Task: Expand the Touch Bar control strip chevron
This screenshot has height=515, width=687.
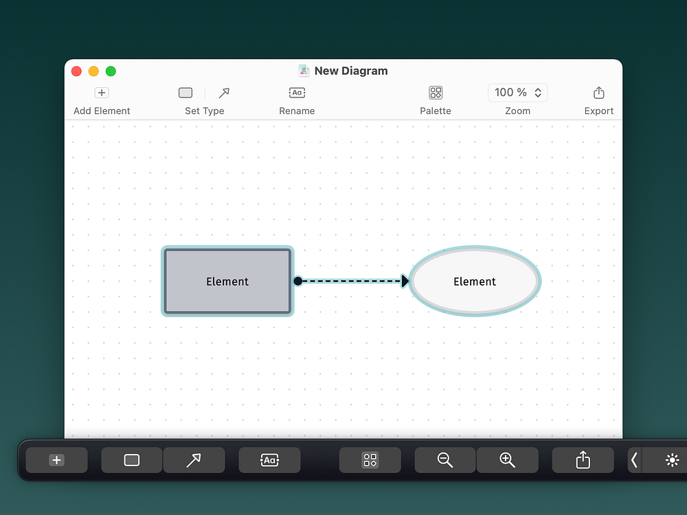Action: 634,460
